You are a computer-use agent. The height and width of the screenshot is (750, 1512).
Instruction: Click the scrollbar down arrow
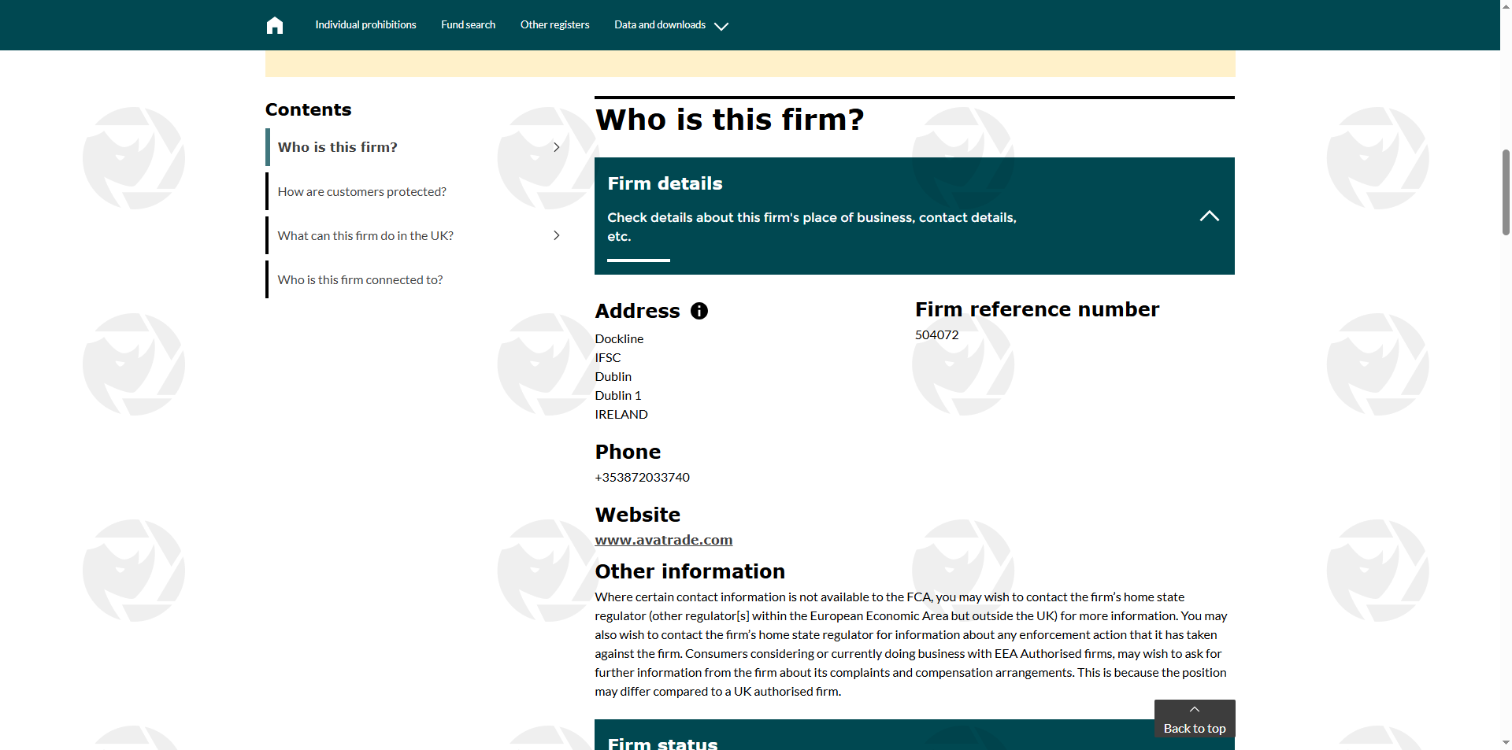pos(1506,742)
